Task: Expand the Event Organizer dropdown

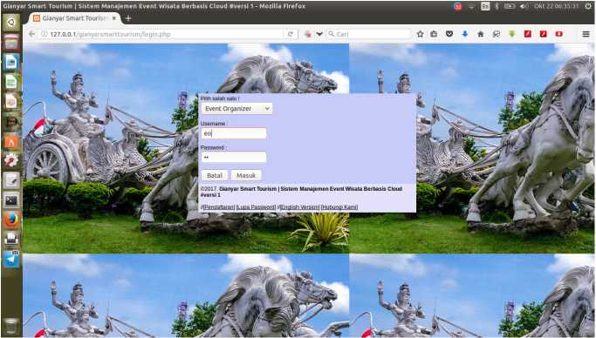Action: click(236, 109)
